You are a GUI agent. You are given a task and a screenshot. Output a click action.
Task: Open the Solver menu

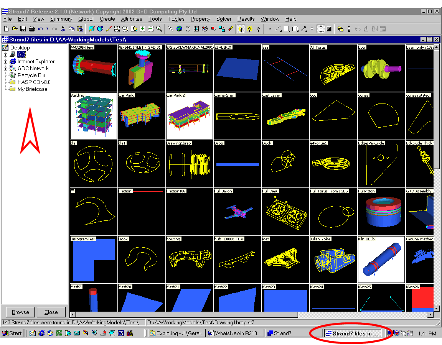click(224, 19)
